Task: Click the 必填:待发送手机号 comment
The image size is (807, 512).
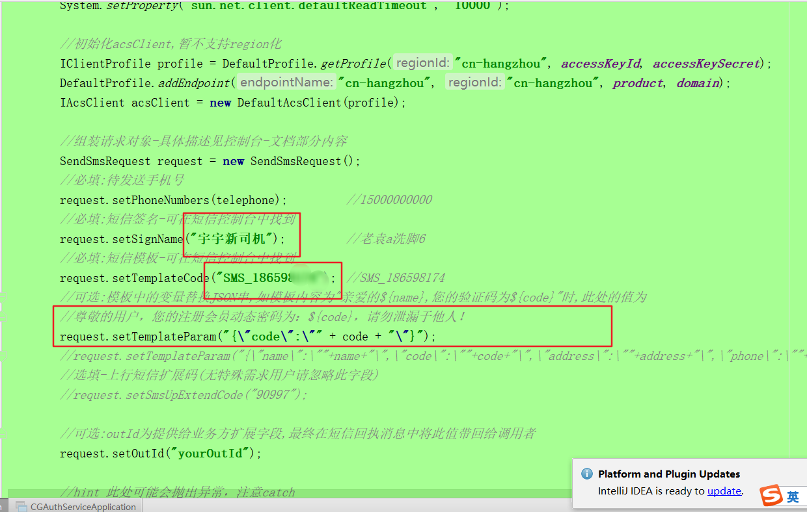Action: coord(123,181)
